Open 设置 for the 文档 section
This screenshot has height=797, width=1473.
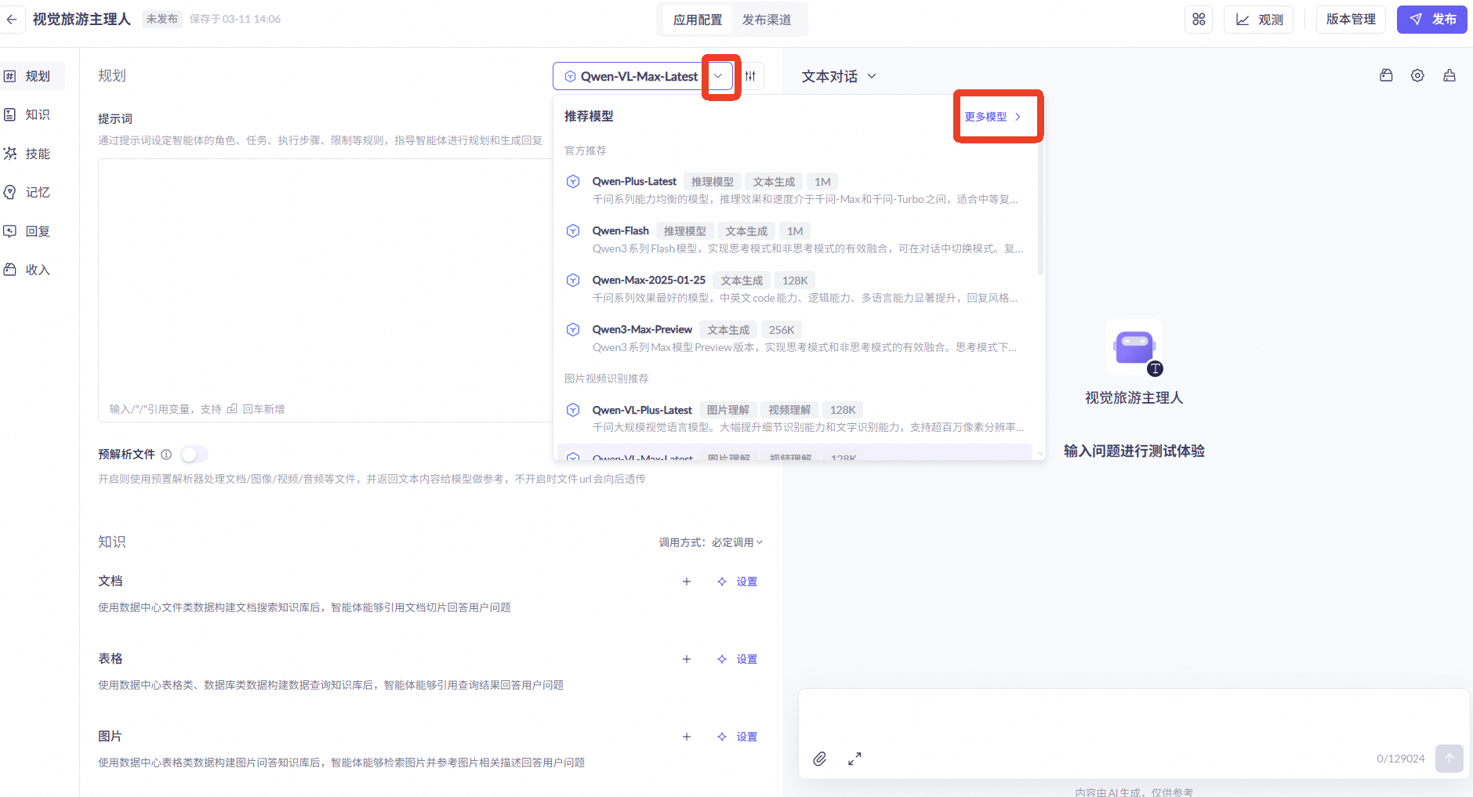[738, 581]
